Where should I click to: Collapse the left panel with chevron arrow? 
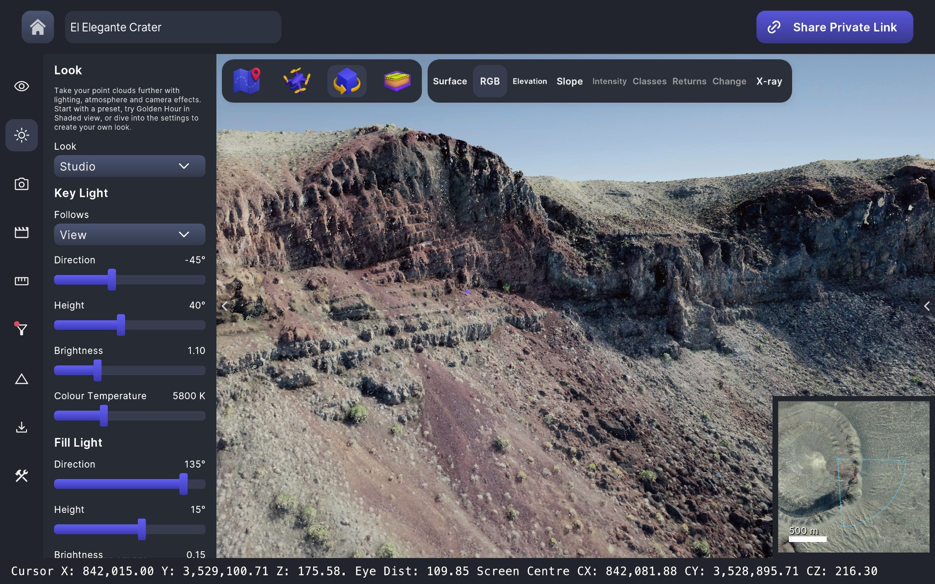click(224, 306)
